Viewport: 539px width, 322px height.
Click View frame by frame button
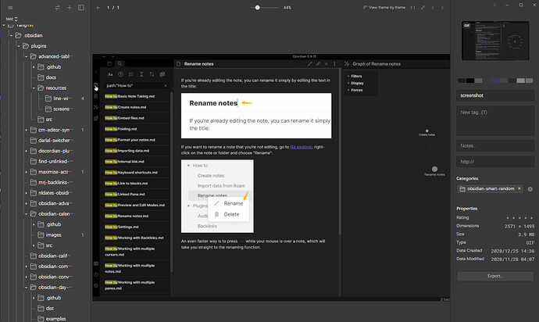click(x=384, y=8)
